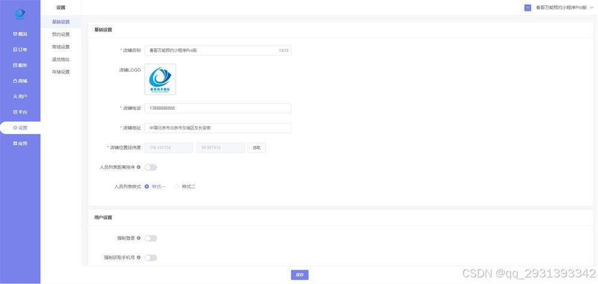Click the 保存 save button
598x284 pixels.
point(300,275)
